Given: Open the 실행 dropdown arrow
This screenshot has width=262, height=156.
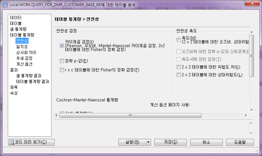Looking at the screenshot, I should (x=148, y=142).
